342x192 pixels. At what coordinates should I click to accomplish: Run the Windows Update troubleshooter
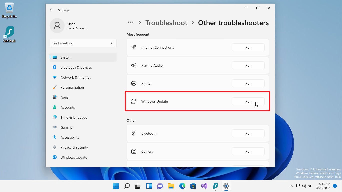[248, 101]
